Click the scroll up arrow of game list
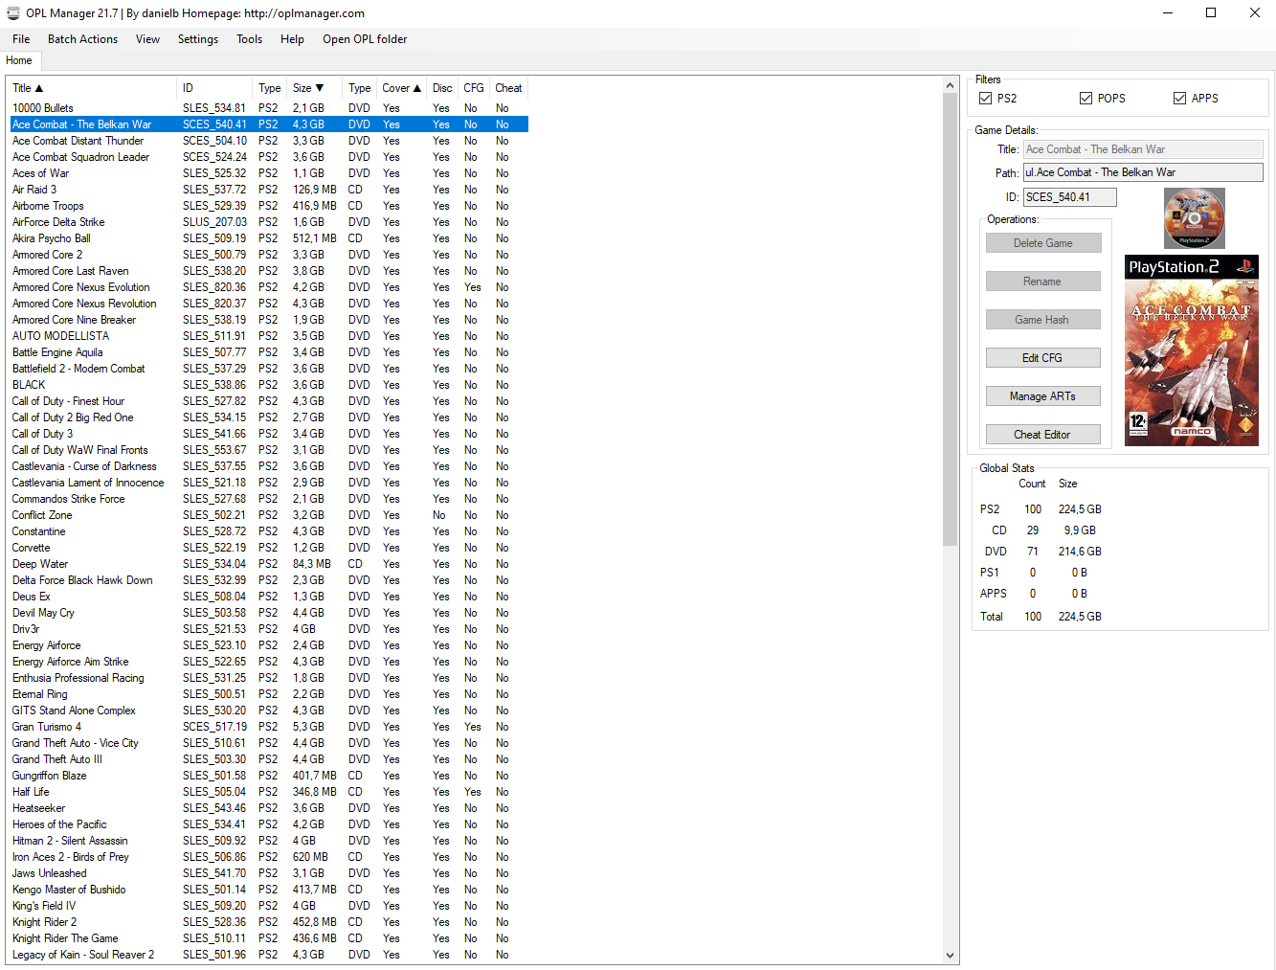1276x970 pixels. tap(950, 86)
